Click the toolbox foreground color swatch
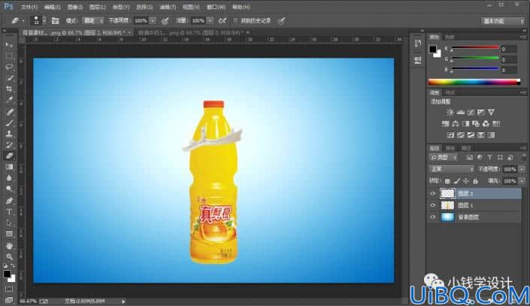This screenshot has width=530, height=306. pos(7,274)
